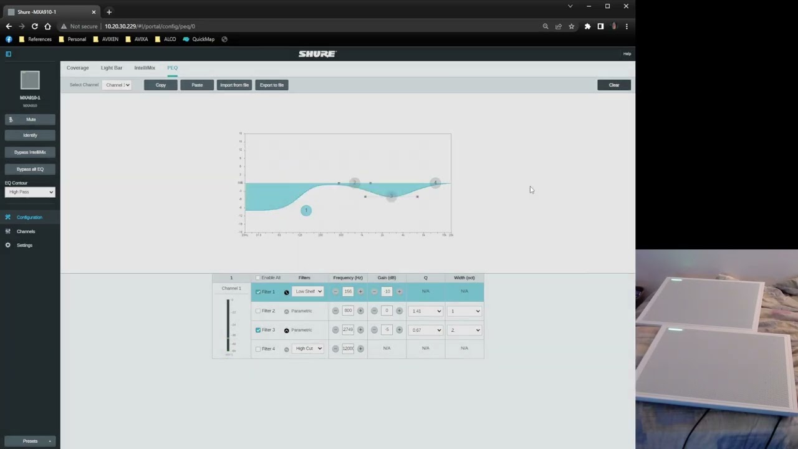Image resolution: width=798 pixels, height=449 pixels.
Task: Decrease Filter 2 gain with minus
Action: (374, 311)
